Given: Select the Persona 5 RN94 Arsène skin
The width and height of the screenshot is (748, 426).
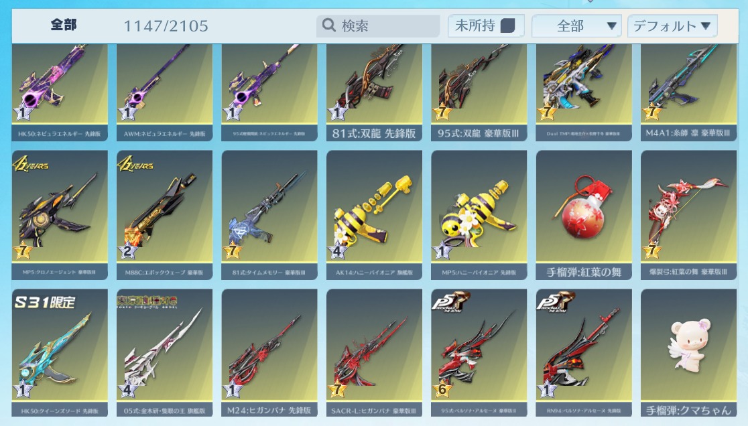Looking at the screenshot, I should 584,352.
